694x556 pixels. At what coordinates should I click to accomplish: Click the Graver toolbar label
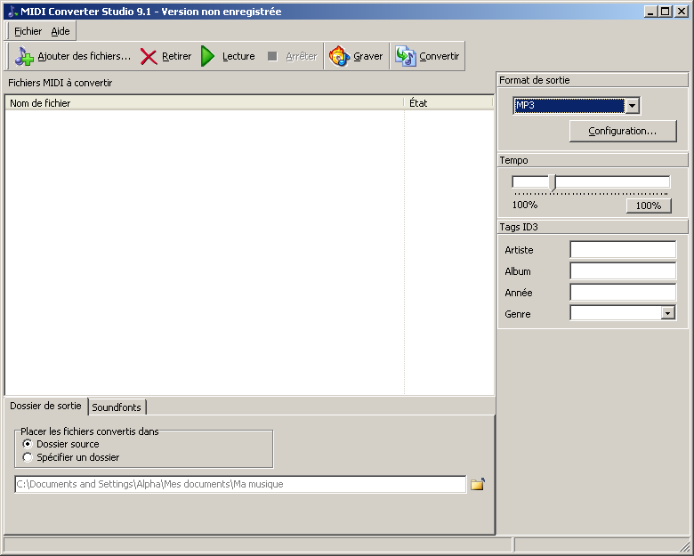pyautogui.click(x=367, y=56)
